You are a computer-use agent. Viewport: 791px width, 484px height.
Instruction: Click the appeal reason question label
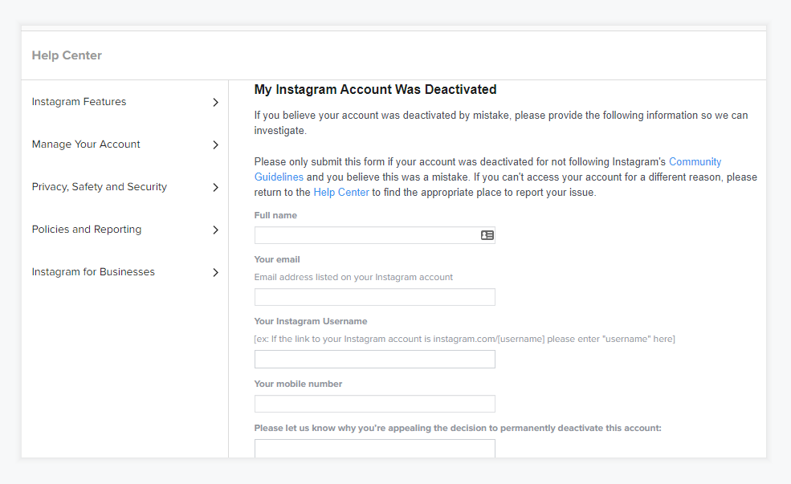click(x=458, y=428)
